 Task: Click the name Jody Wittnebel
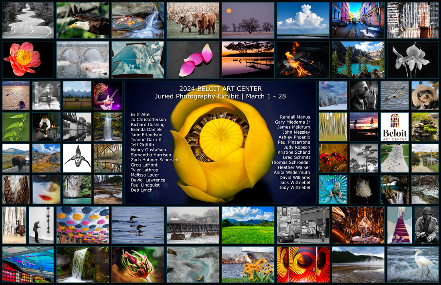point(295,188)
